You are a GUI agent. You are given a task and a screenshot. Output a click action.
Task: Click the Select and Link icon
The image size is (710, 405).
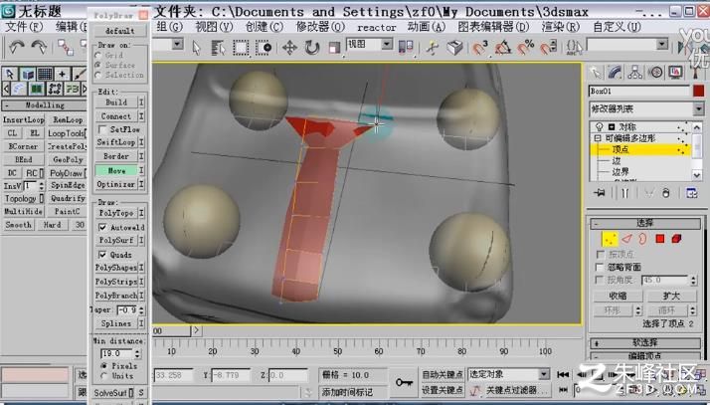65,47
